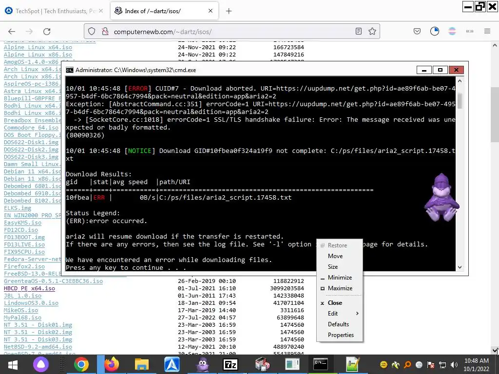Click the taskbar clock showing 10:48 AM
Screen dimensions: 499x374
pos(477,365)
